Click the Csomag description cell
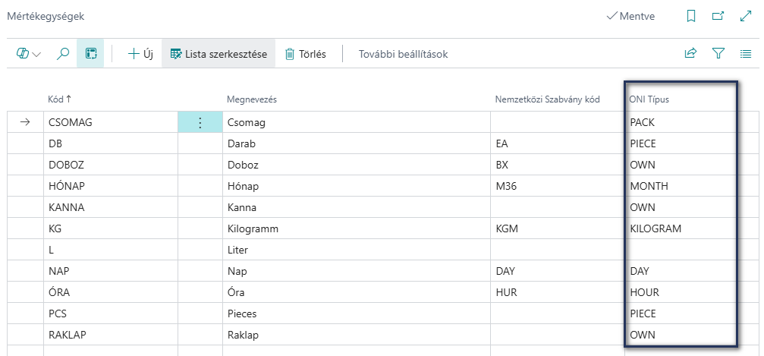Image resolution: width=764 pixels, height=356 pixels. tap(357, 122)
